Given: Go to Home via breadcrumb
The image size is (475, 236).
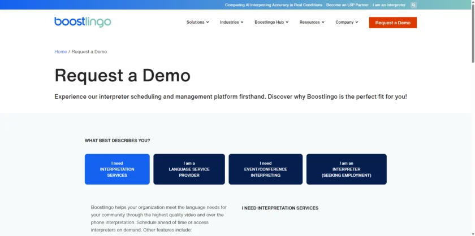Looking at the screenshot, I should pyautogui.click(x=61, y=52).
